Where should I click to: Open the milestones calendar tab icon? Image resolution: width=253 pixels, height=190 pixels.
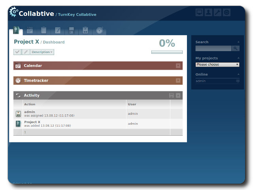click(30, 30)
